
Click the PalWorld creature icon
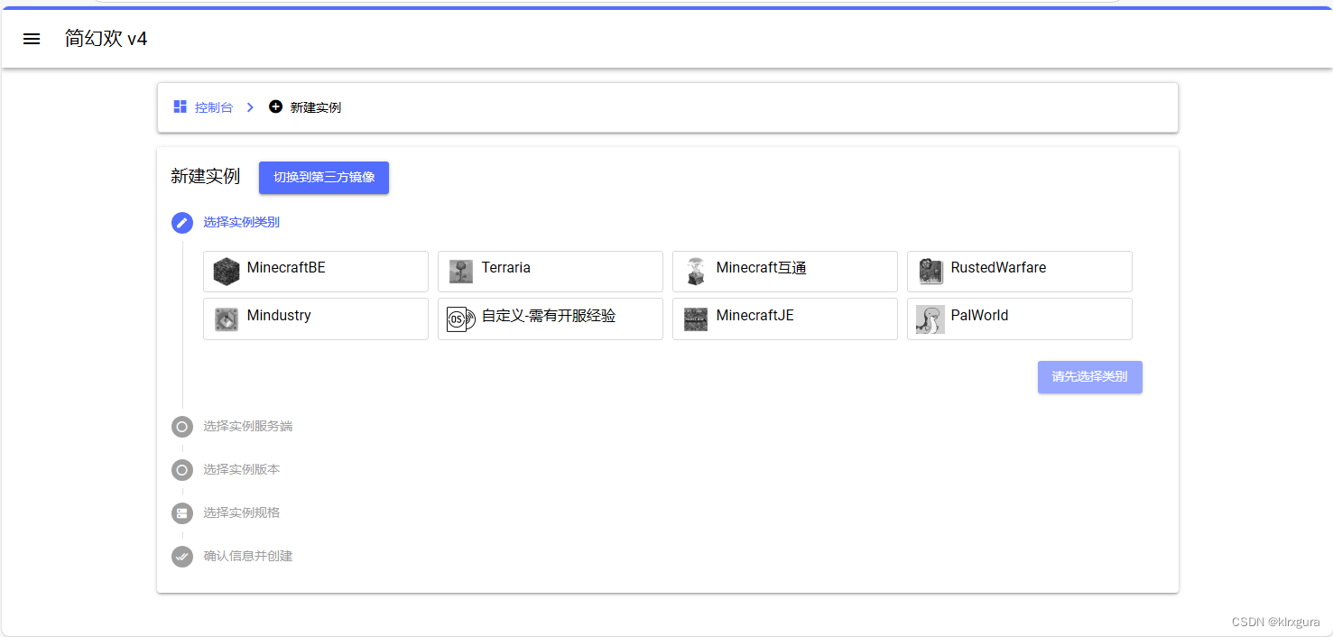coord(930,318)
